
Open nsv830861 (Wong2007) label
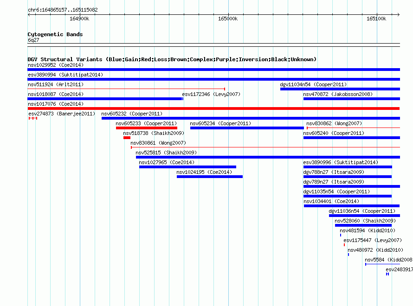(x=158, y=143)
